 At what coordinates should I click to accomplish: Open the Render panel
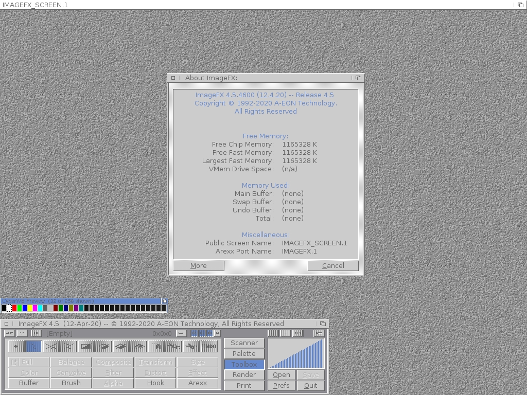click(x=244, y=374)
